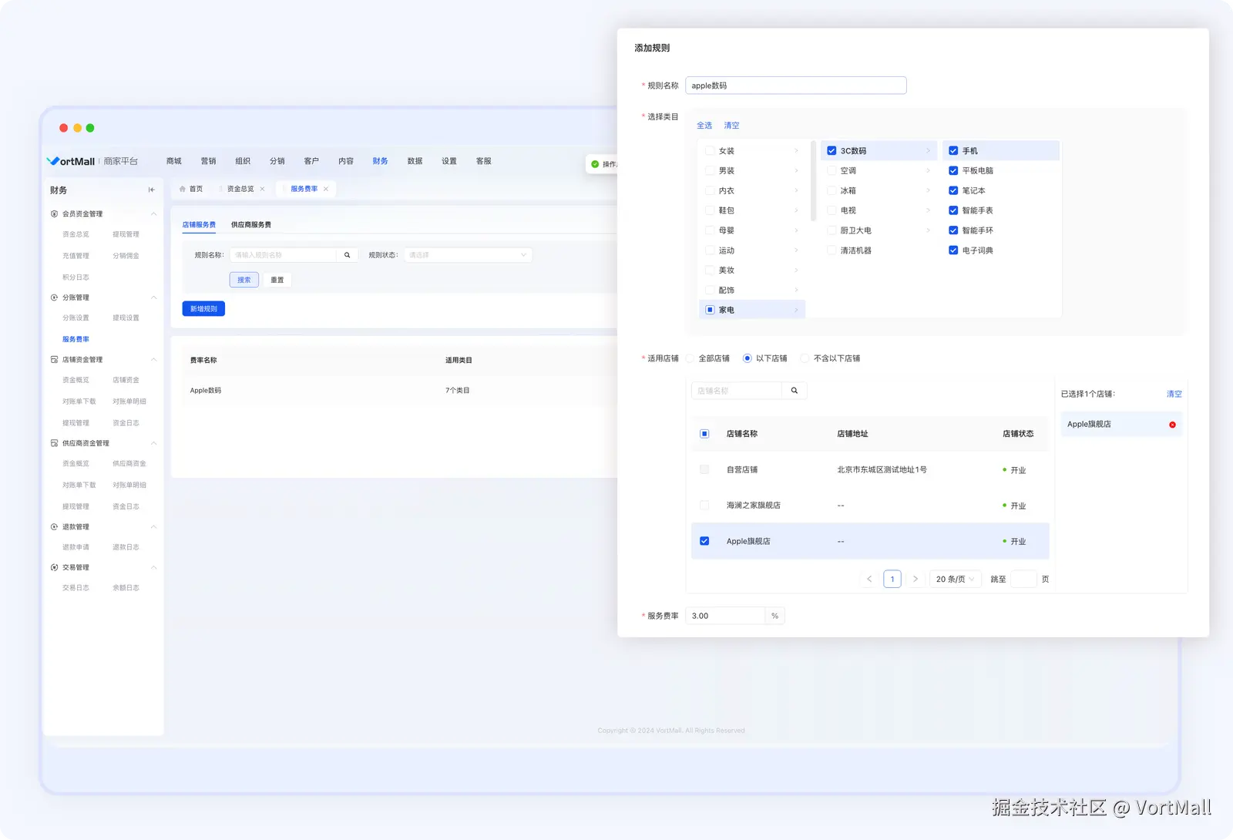Select the 以下店铺 radio option
Viewport: 1233px width, 840px height.
tap(747, 358)
